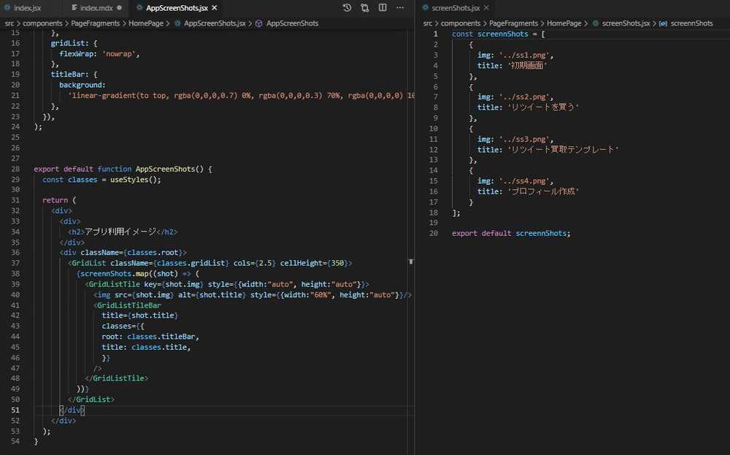The width and height of the screenshot is (730, 455).
Task: Click 'root: classes.titleBar,' on line 44
Action: pos(150,337)
